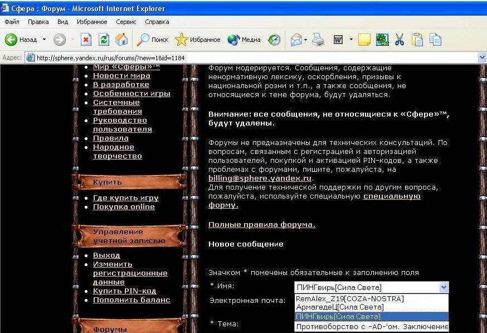The width and height of the screenshot is (487, 333).
Task: Open Изменить регистрационные данные link
Action: point(130,273)
